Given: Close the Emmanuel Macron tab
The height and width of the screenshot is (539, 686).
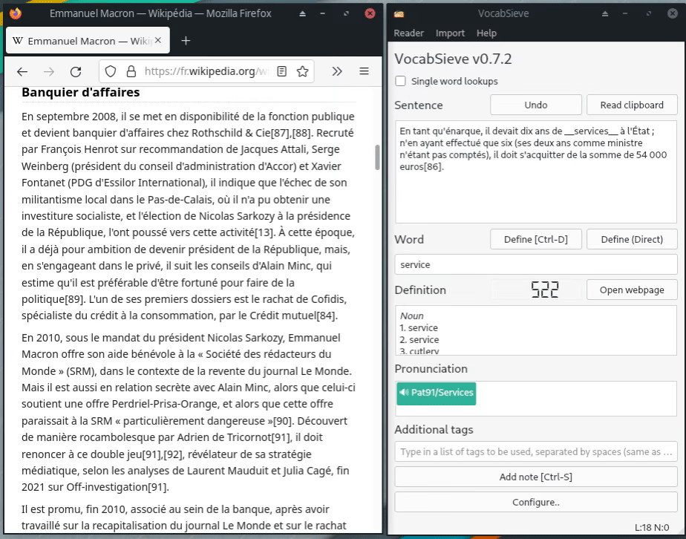Looking at the screenshot, I should [157, 41].
